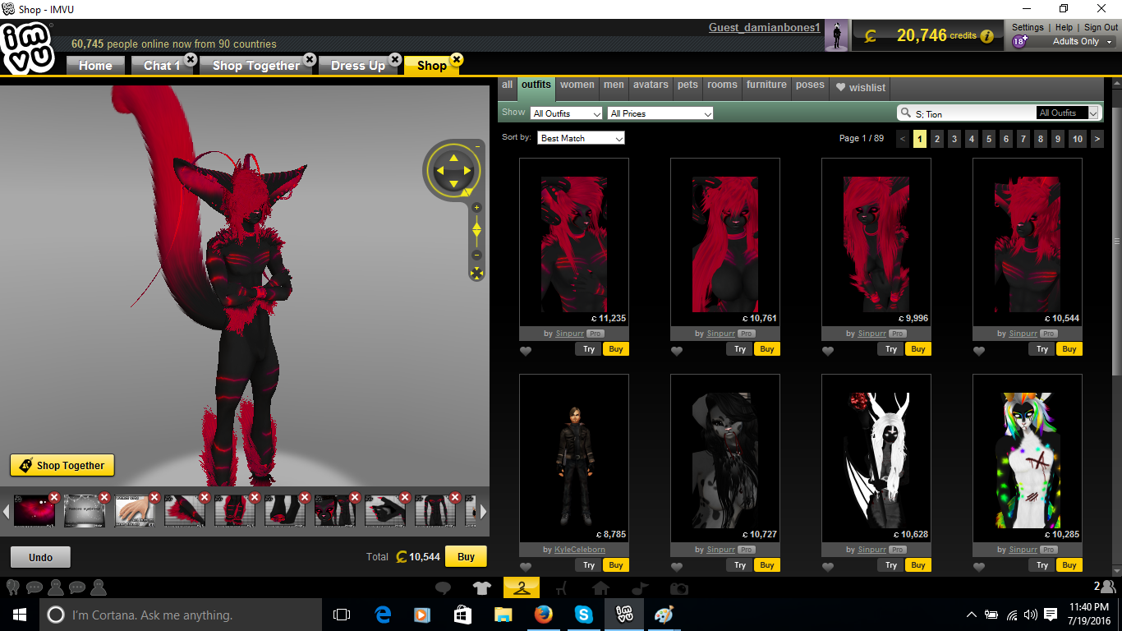Click camera zoom in plus button

point(476,208)
